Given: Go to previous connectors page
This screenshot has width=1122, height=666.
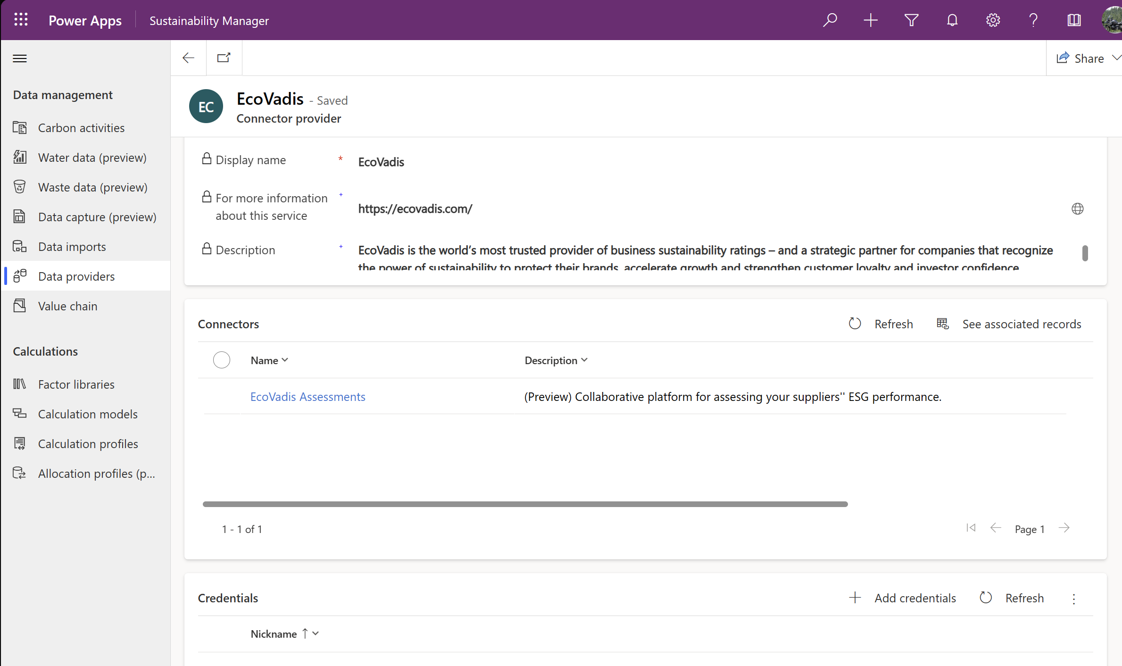Looking at the screenshot, I should (996, 528).
